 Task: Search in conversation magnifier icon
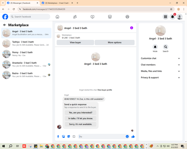[166, 47]
